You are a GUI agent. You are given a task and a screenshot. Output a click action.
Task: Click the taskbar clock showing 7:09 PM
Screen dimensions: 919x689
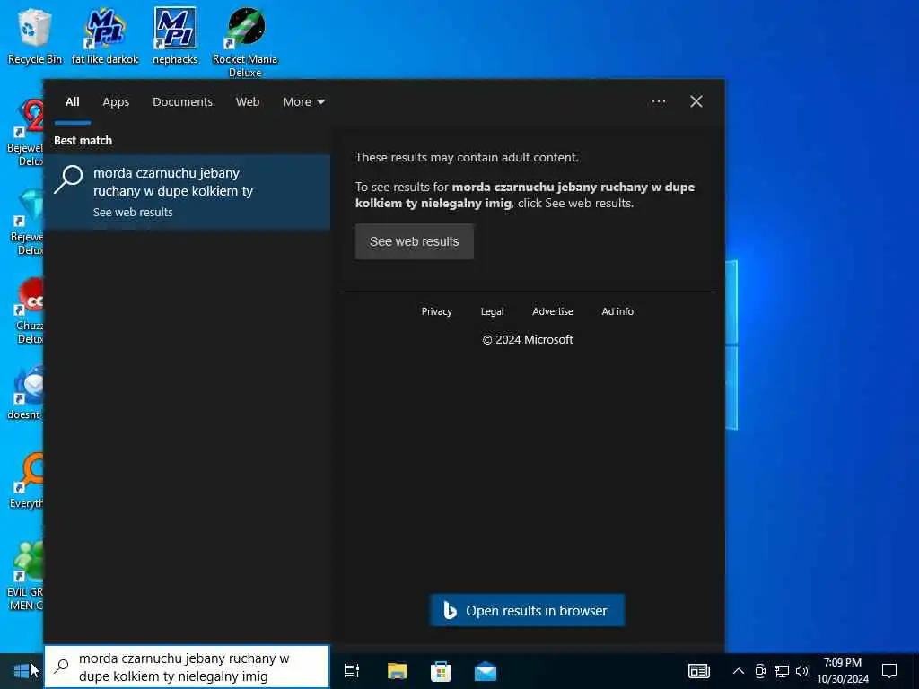pos(843,671)
